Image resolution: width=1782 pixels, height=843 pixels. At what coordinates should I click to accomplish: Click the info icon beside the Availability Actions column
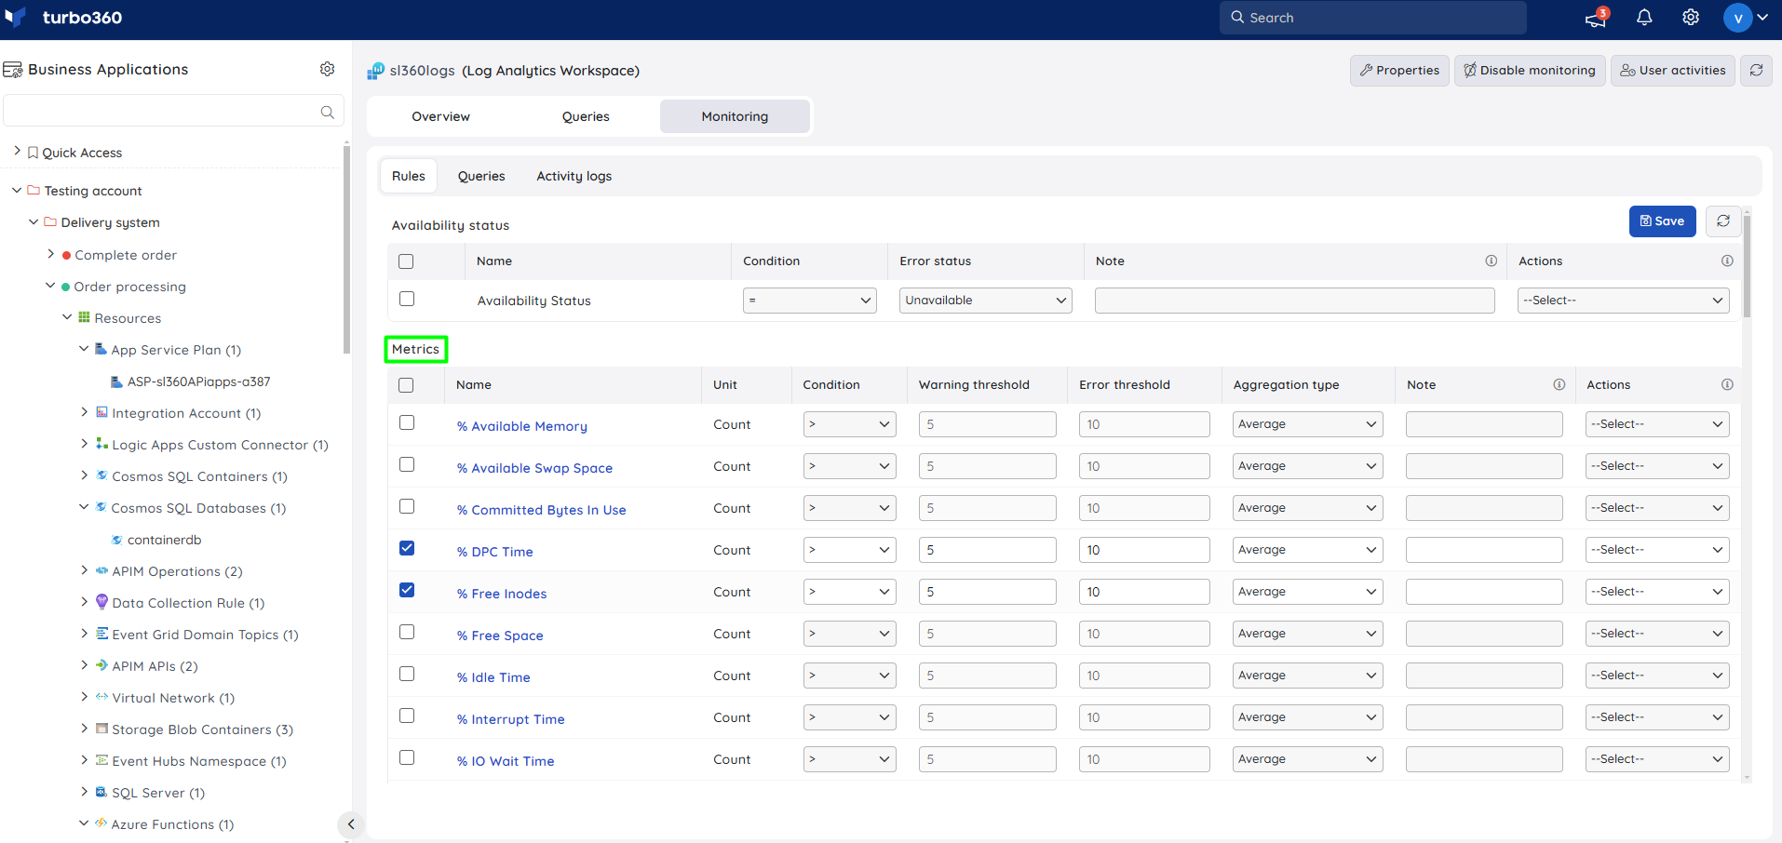point(1727,261)
